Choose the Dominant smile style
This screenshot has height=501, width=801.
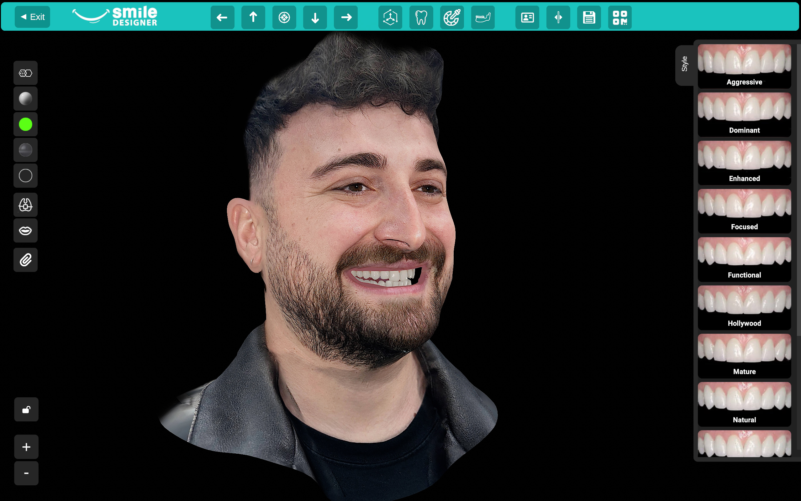(x=744, y=114)
